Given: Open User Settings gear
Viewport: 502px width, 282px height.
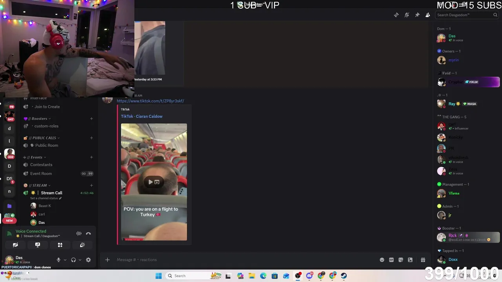Looking at the screenshot, I should [x=88, y=260].
